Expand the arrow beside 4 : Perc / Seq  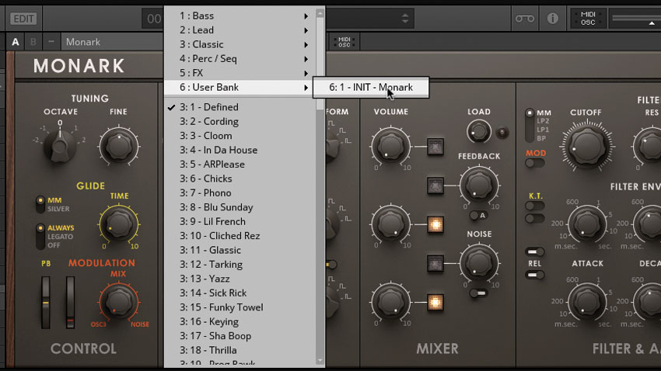[x=306, y=59]
